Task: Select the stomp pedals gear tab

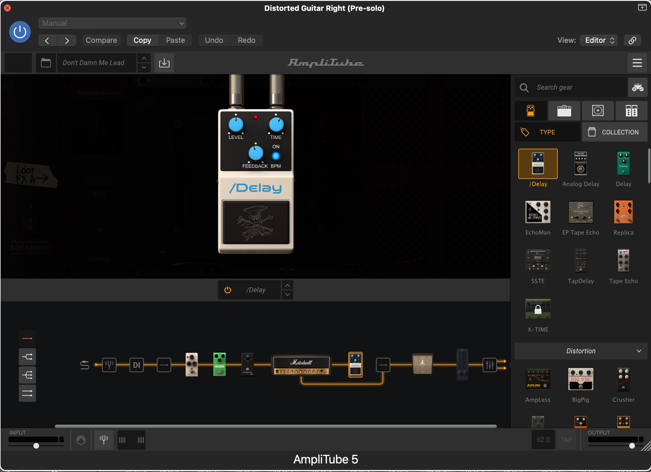Action: (x=531, y=111)
